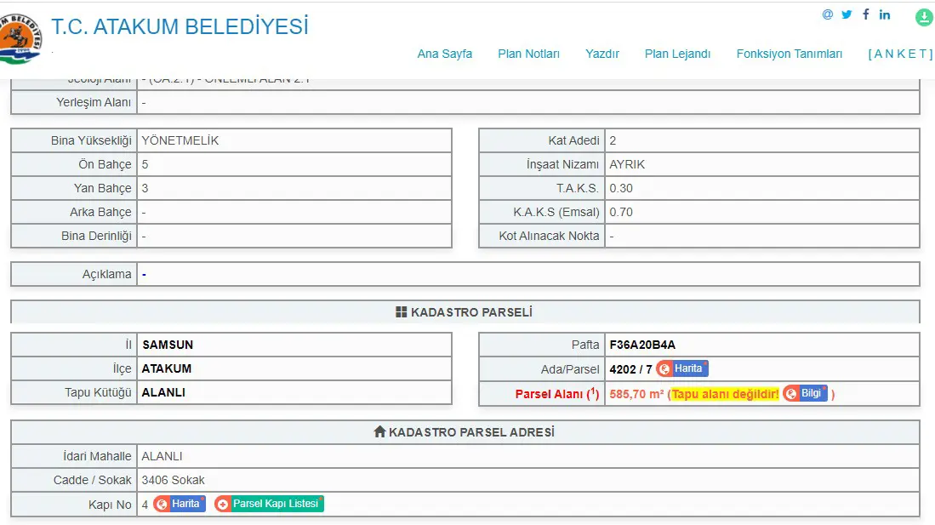Select the Ön Bahçe value 5
The height and width of the screenshot is (525, 935).
[145, 165]
